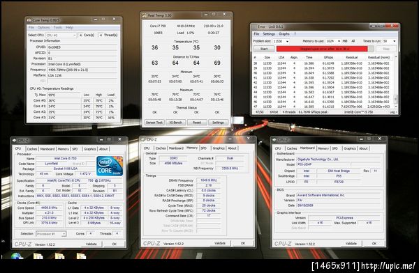The width and height of the screenshot is (419, 273).
Task: Open the Log link in LinX status bar
Action: [x=392, y=112]
